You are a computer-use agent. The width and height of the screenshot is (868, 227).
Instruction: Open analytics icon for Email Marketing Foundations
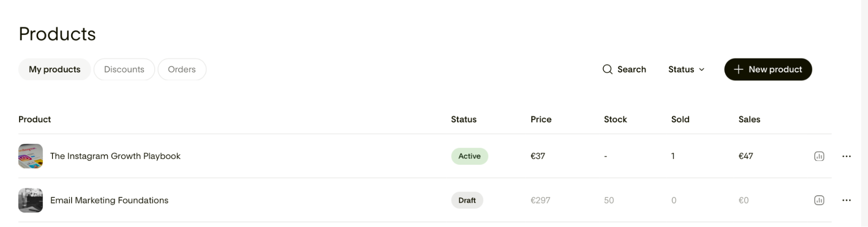click(819, 200)
